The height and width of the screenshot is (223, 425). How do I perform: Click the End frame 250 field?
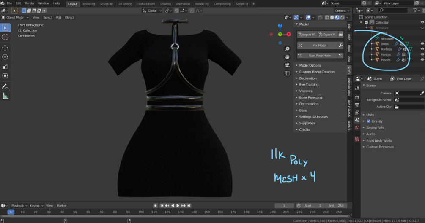(336, 206)
